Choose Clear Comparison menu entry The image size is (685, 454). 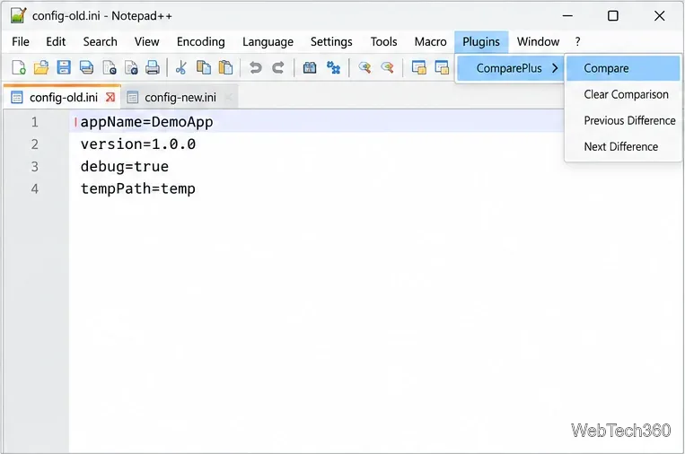tap(623, 94)
